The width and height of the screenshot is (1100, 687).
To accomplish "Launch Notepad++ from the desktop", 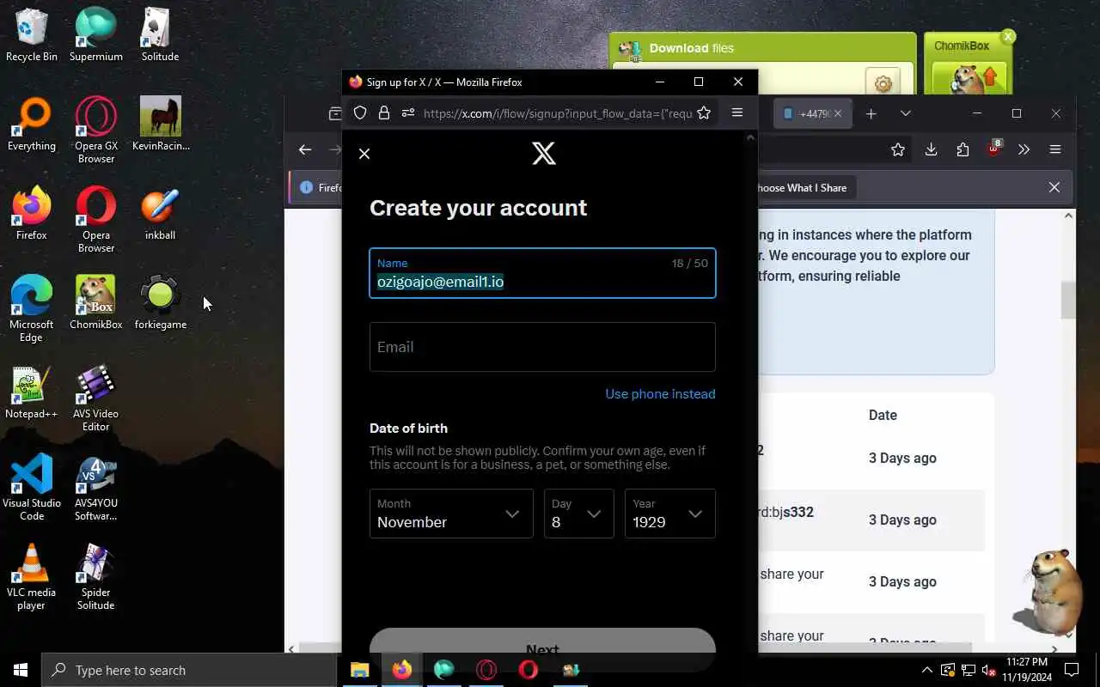I will coord(32,392).
